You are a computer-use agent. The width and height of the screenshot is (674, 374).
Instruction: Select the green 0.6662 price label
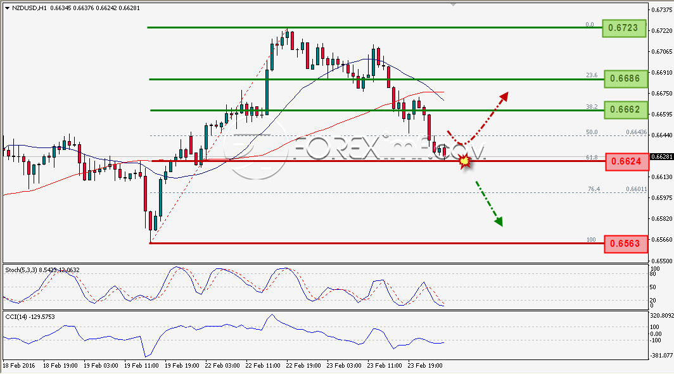click(x=625, y=110)
